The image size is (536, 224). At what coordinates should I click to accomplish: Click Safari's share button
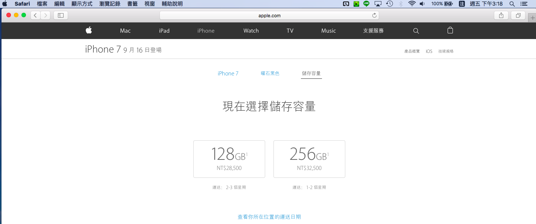501,15
